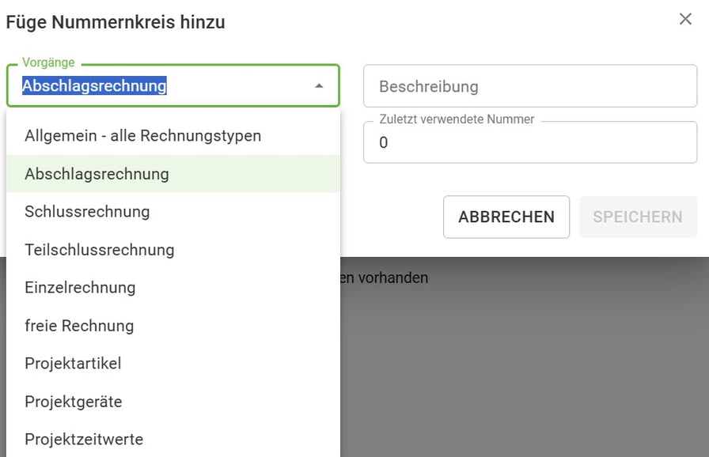Select Allgemein - alle Rechnungstypen
The image size is (709, 457).
pyautogui.click(x=142, y=135)
